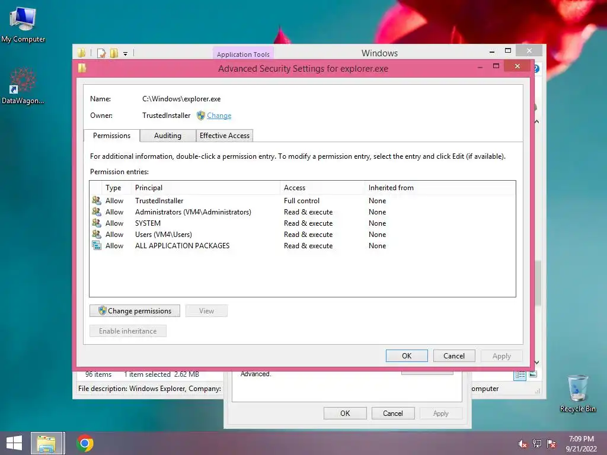Minimize the Windows explorer window

[491, 51]
